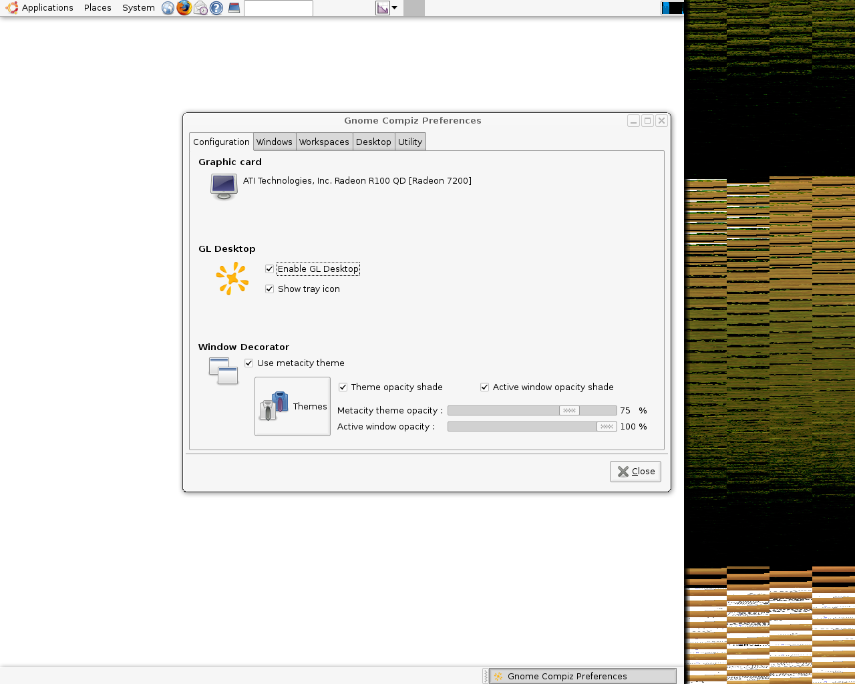This screenshot has width=855, height=684.
Task: Click the empty text field in top panel
Action: coord(279,8)
